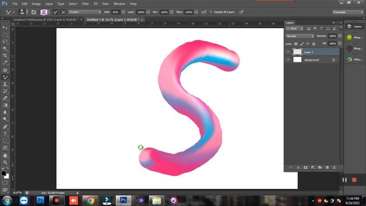Open the current brush load color dropdown
This screenshot has height=206, width=366.
49,12
